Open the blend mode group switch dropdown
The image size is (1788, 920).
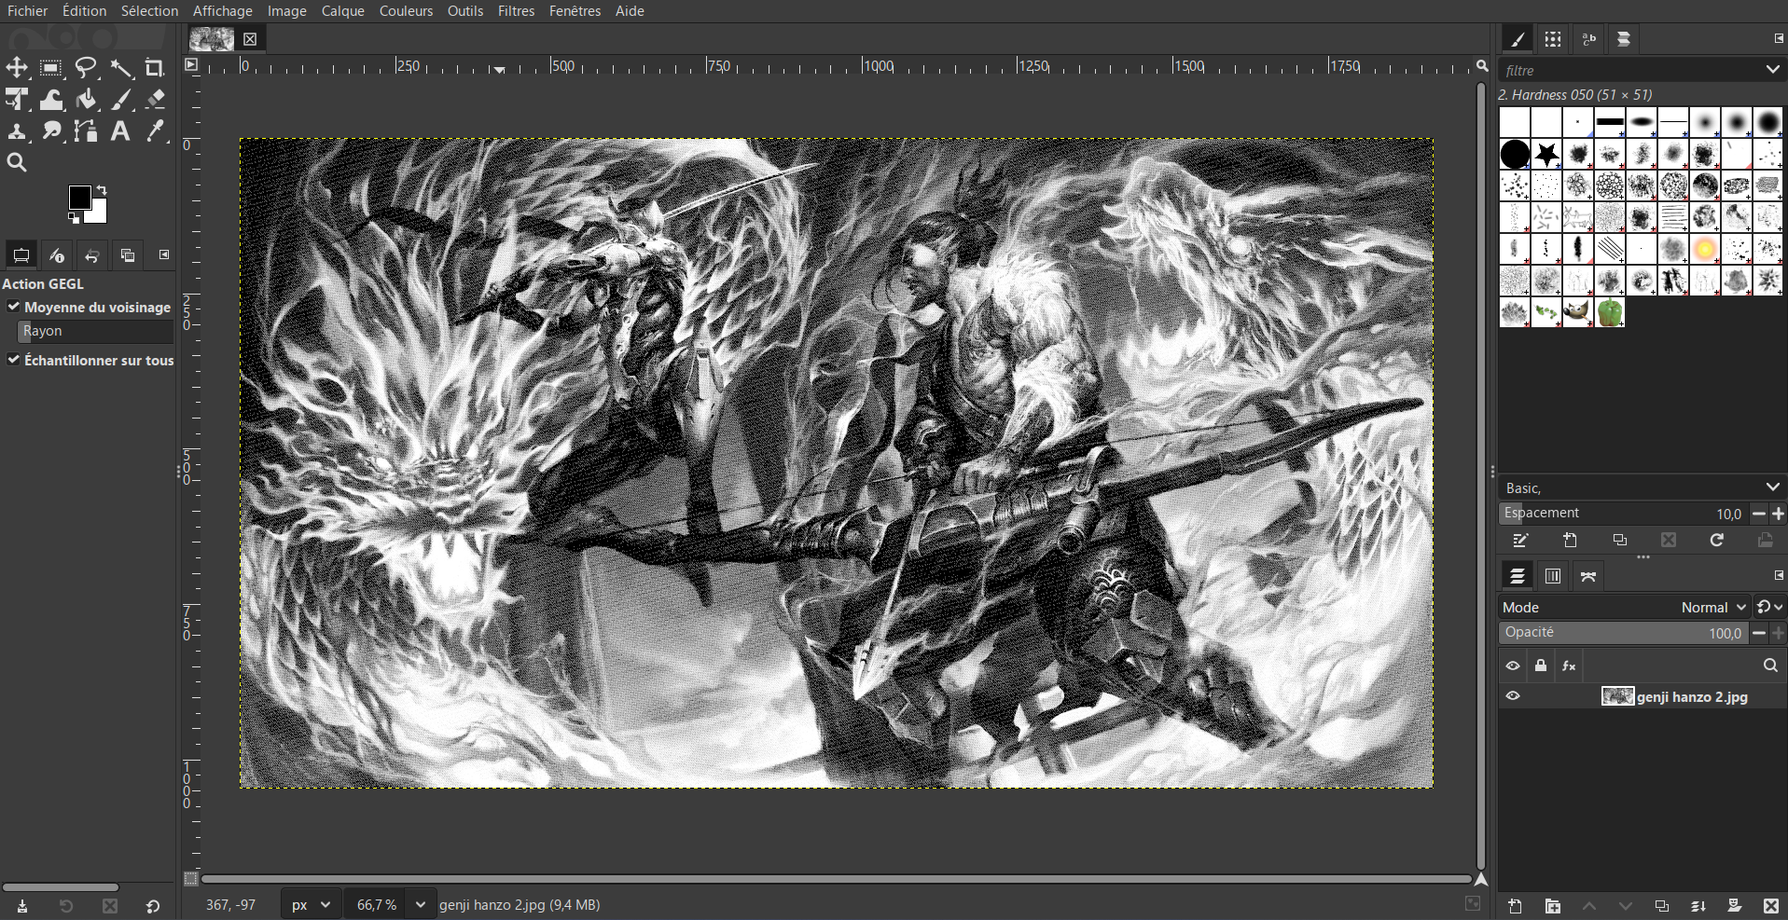coord(1769,607)
